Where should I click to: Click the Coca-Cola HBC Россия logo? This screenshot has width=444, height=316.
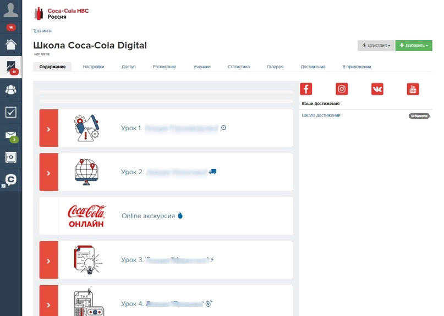pos(62,14)
